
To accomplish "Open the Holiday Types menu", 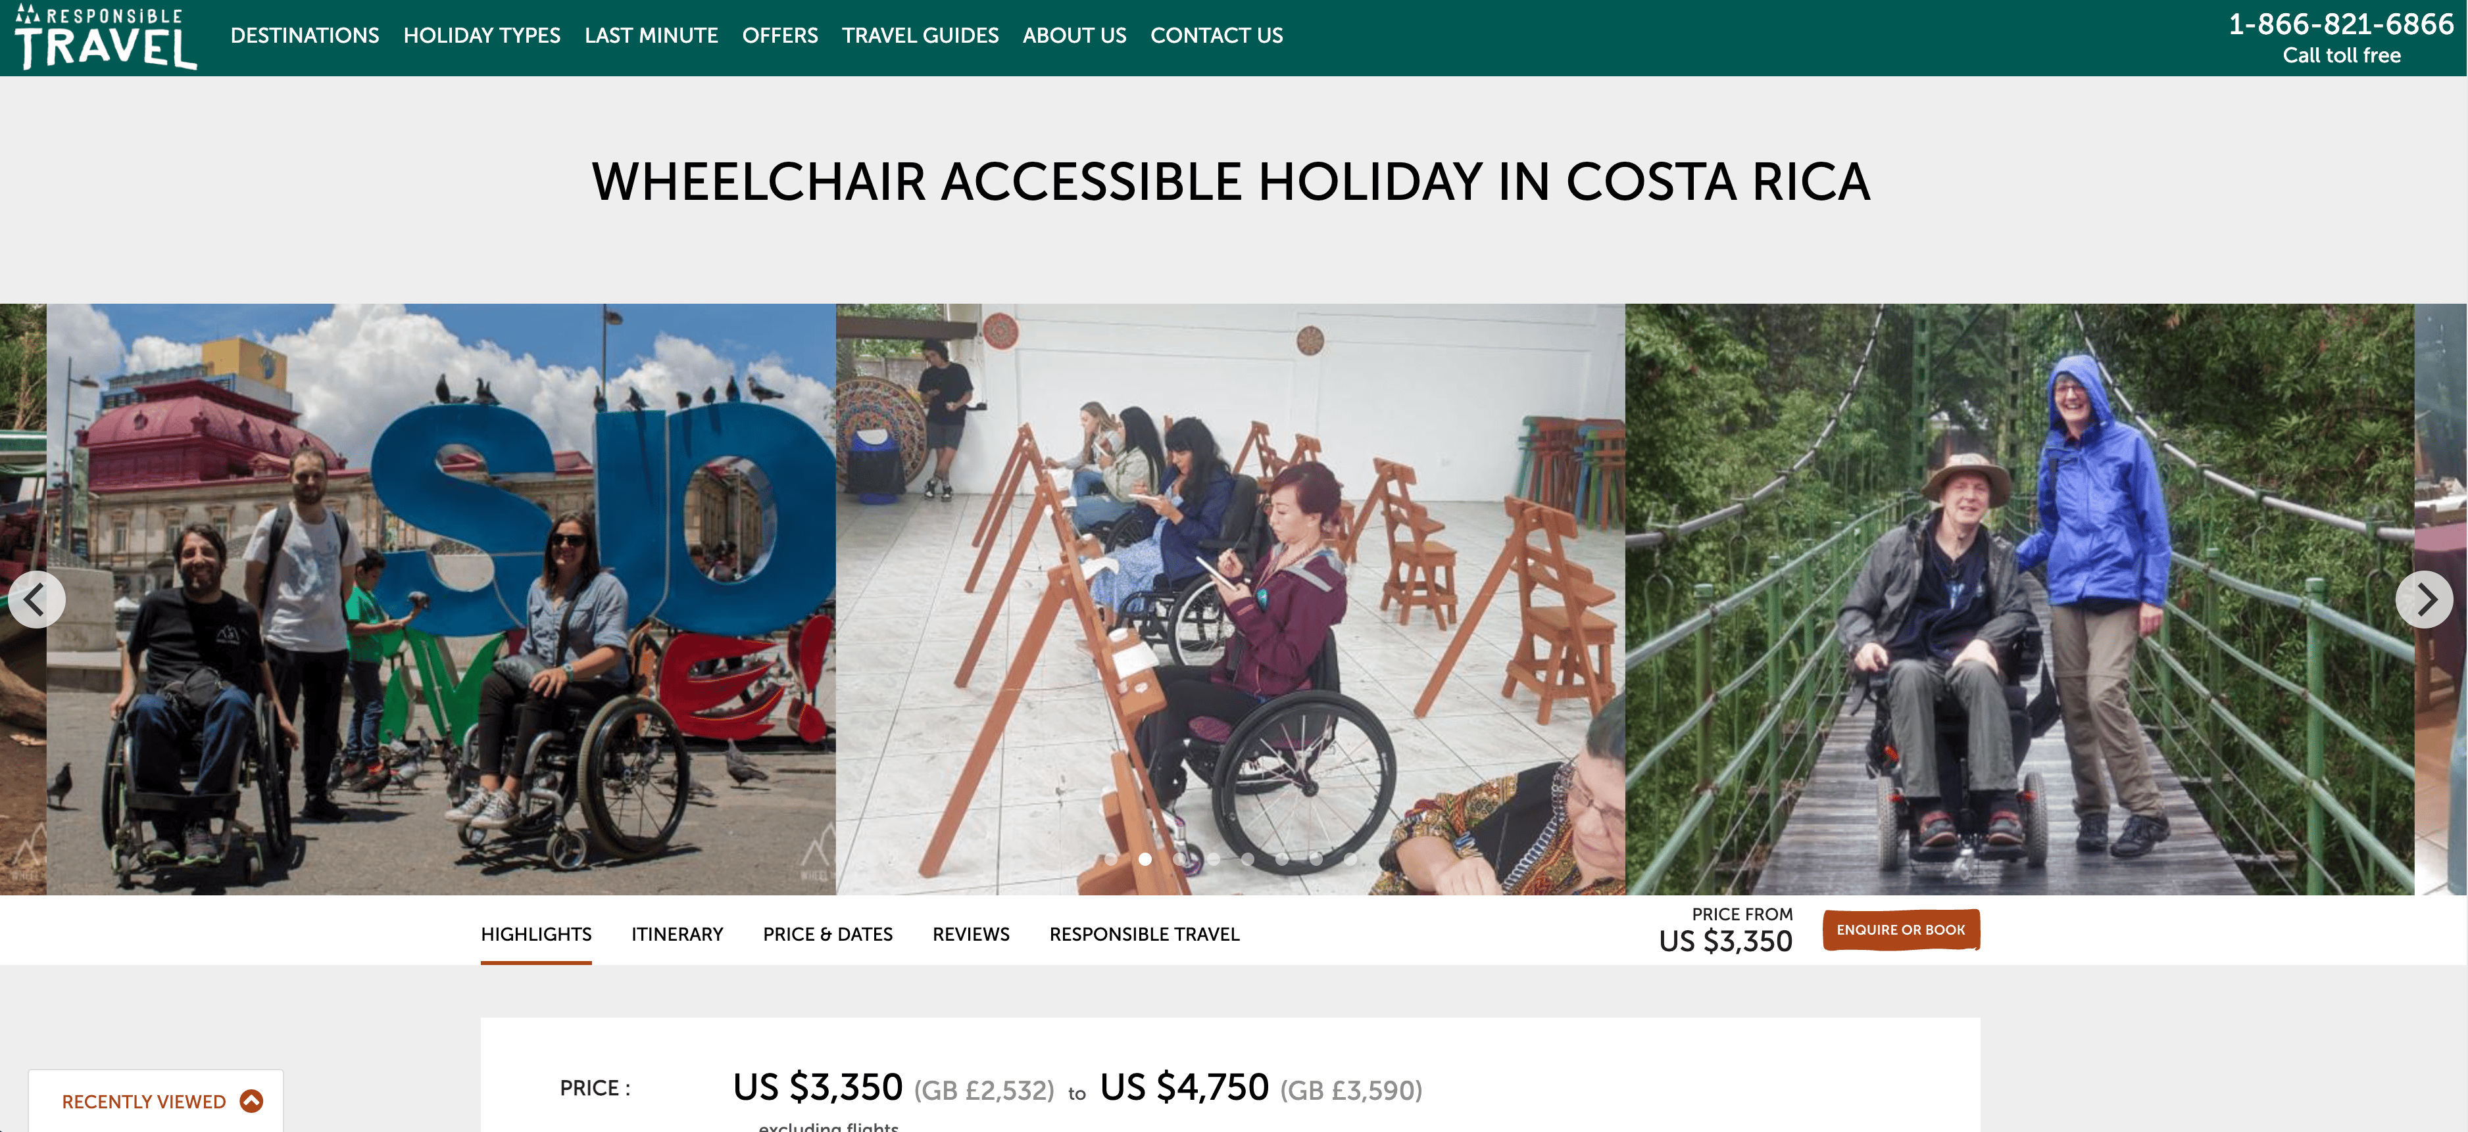I will pos(481,35).
